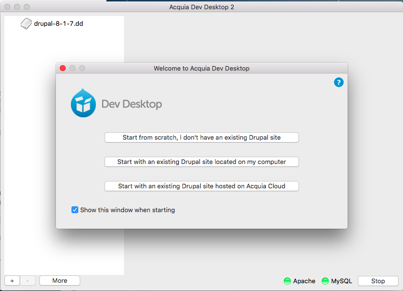Click the Dev Desktop heading text
The height and width of the screenshot is (291, 403).
pos(132,104)
